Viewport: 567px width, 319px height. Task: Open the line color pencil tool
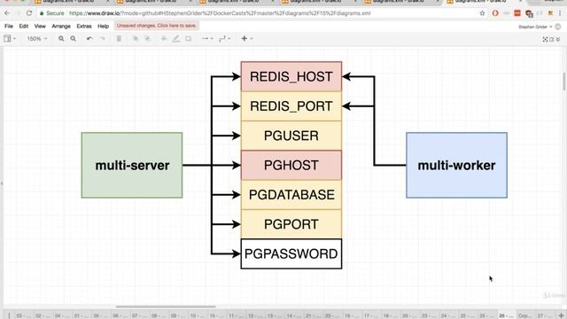click(x=176, y=38)
